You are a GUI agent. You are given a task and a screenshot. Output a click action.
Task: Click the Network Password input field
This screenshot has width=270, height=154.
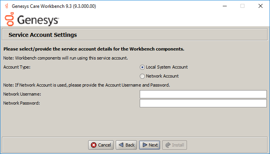click(203, 103)
